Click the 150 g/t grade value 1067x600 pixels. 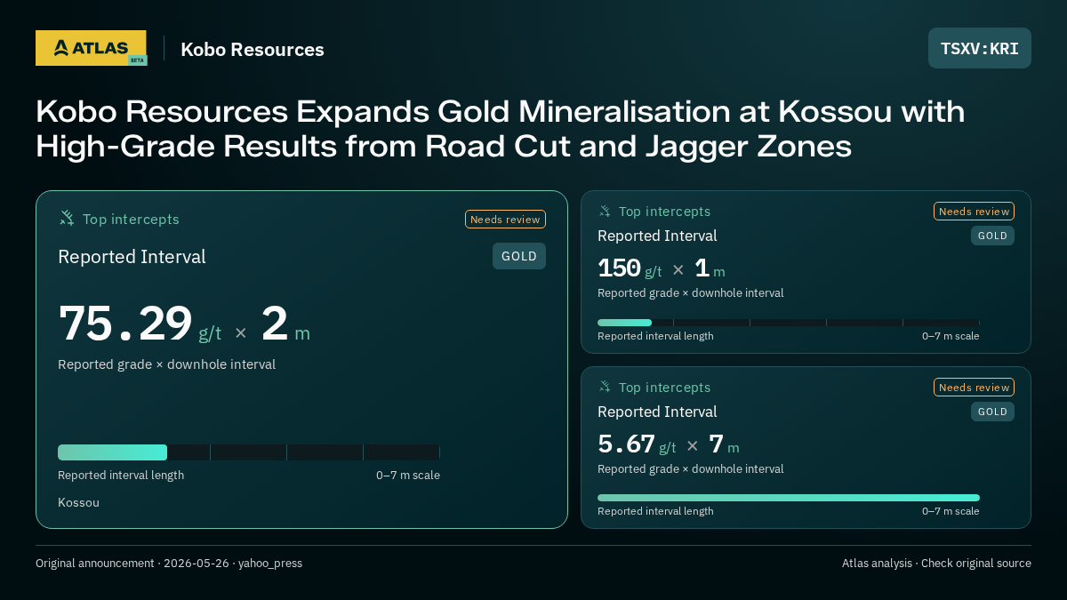pos(630,268)
